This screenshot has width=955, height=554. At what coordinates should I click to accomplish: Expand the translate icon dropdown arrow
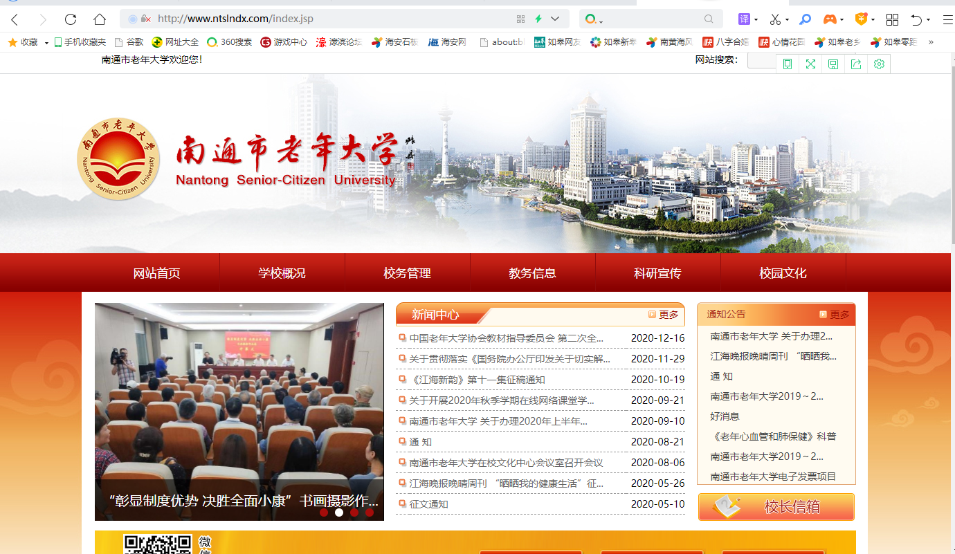coord(756,19)
